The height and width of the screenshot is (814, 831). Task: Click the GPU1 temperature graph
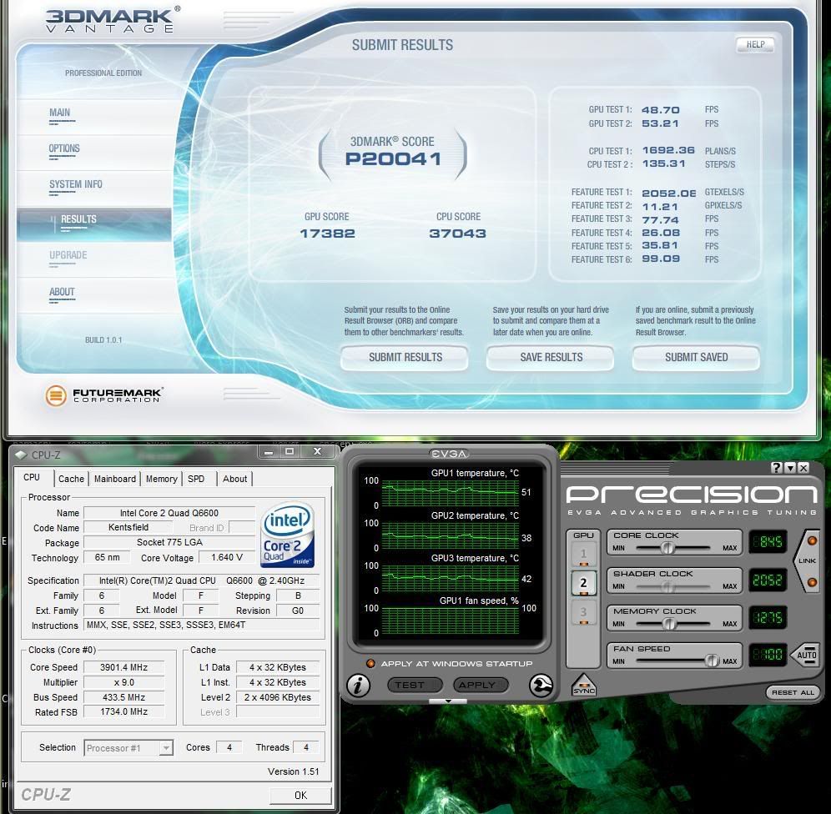tap(450, 494)
